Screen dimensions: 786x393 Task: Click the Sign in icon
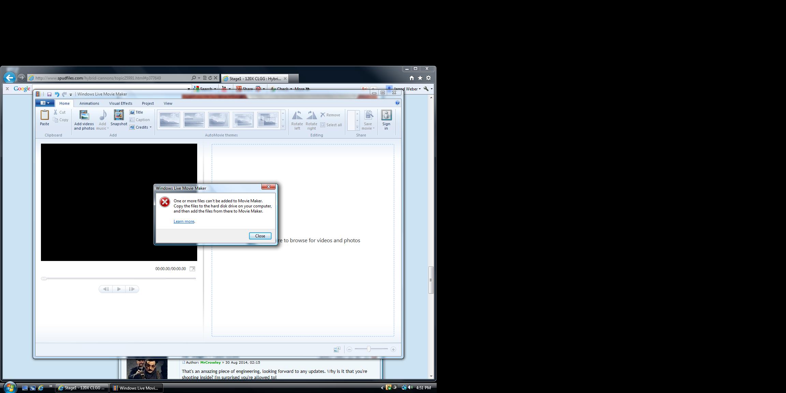[386, 115]
